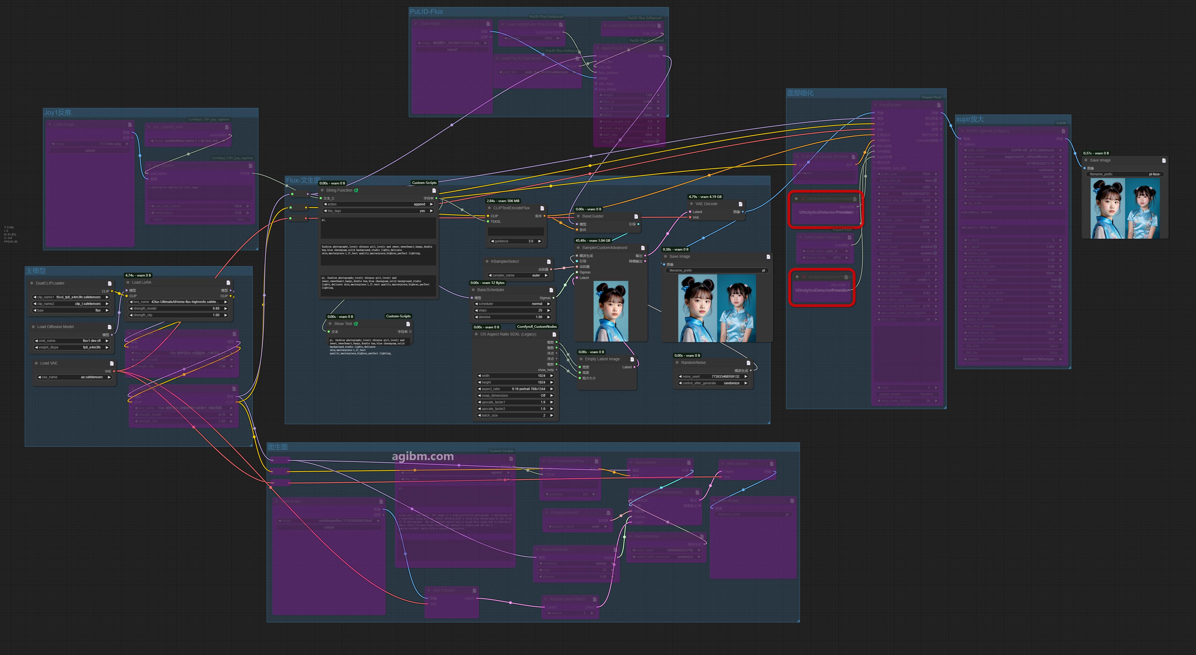The height and width of the screenshot is (655, 1196).
Task: Click red X icon on upper UltralyticsDetectorProvider node
Action: [x=803, y=198]
